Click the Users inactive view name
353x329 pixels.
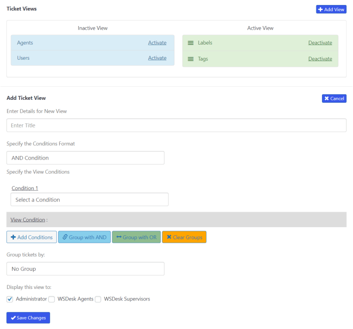click(x=23, y=58)
